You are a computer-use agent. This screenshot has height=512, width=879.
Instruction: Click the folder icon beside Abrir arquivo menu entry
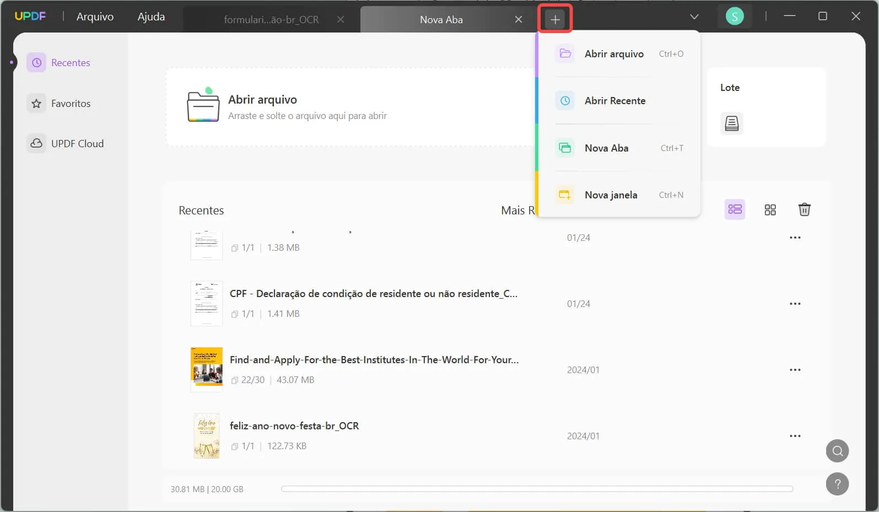coord(565,53)
